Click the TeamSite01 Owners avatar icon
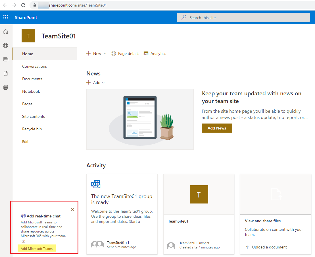This screenshot has height=257, width=315. click(171, 246)
